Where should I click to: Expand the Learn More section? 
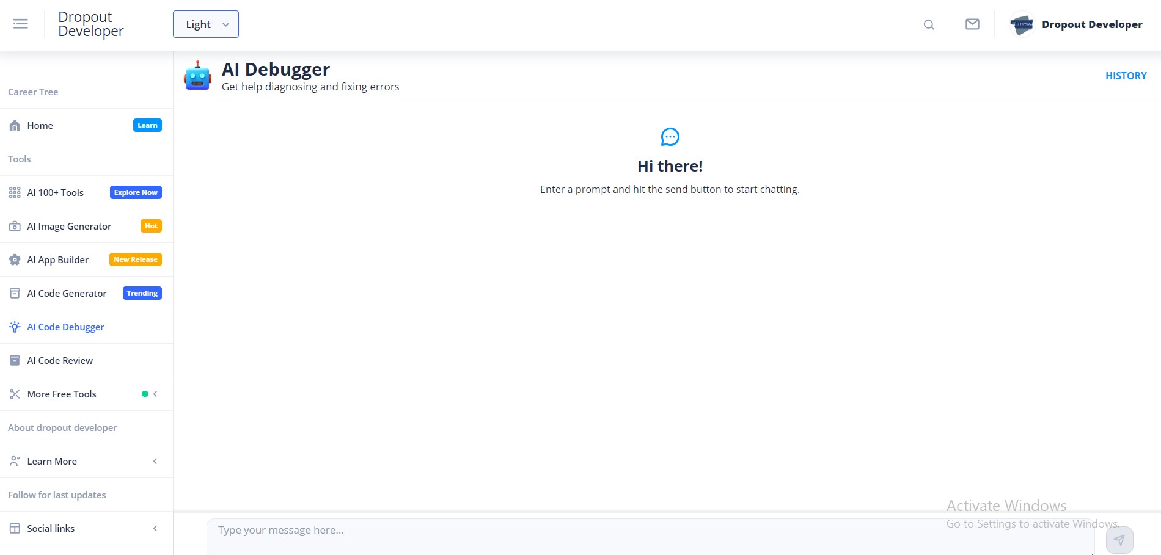pos(155,462)
